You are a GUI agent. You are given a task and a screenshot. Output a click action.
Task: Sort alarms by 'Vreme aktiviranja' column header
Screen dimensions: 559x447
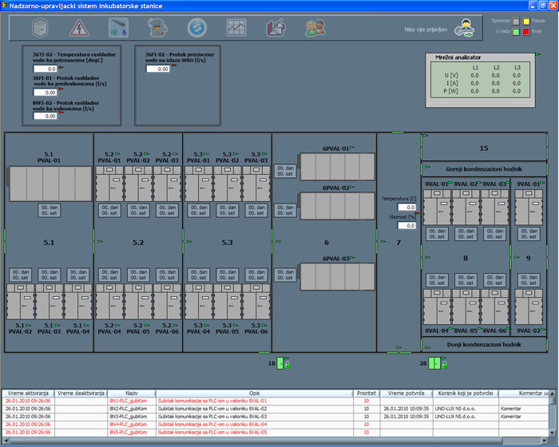click(28, 394)
